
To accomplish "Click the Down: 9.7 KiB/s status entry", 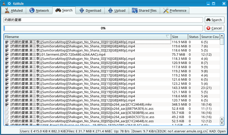I will (144, 131).
